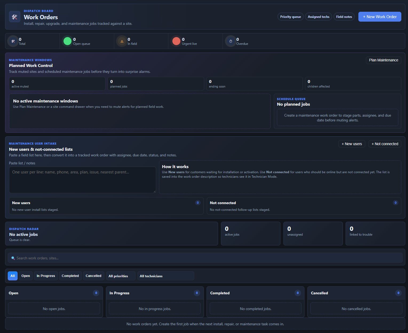
Task: Open the Plan Maintenance button
Action: [x=383, y=60]
